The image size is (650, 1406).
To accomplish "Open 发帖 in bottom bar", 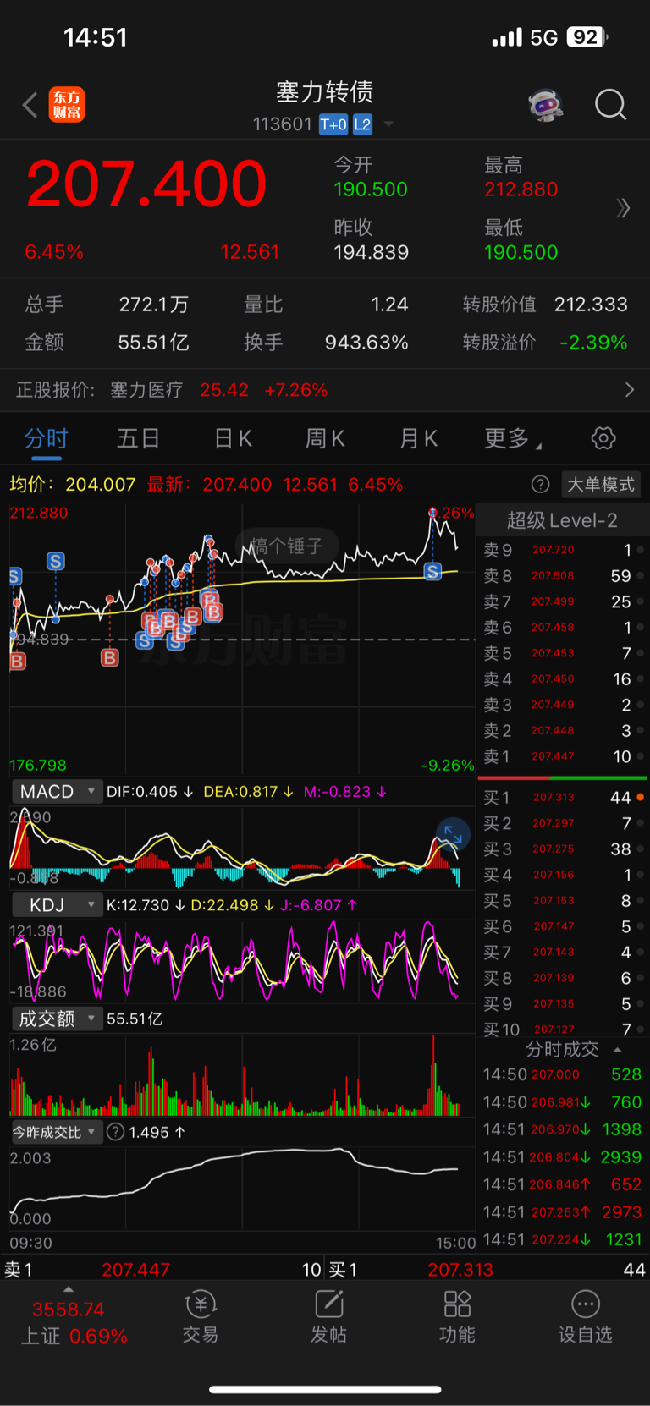I will click(x=328, y=1317).
